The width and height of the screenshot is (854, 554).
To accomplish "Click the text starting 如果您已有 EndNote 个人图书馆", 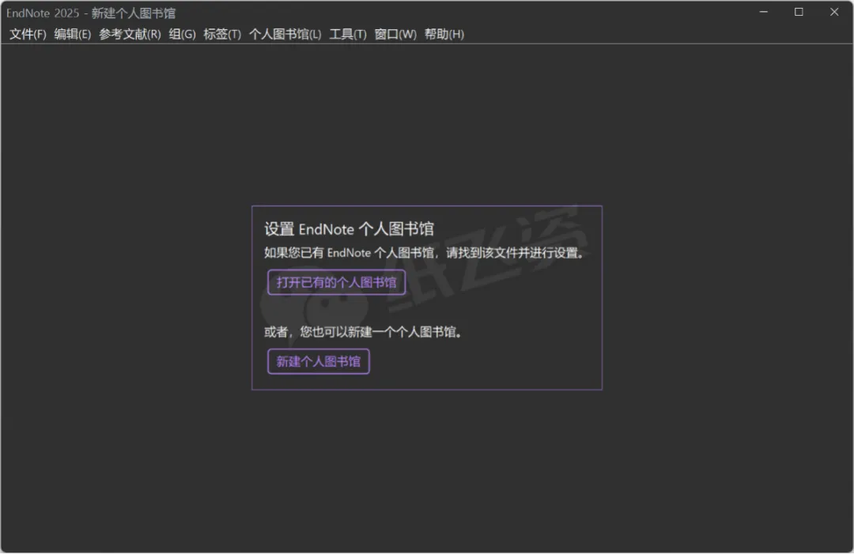I will [x=425, y=253].
